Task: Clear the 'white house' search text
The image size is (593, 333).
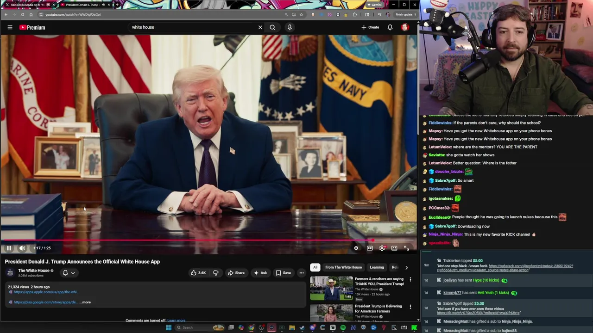Action: [260, 27]
